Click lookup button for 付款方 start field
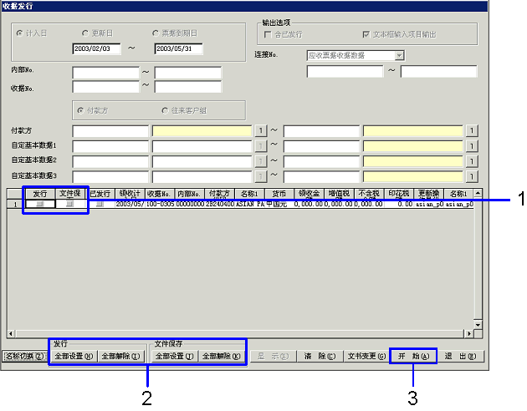The height and width of the screenshot is (411, 527). [259, 131]
